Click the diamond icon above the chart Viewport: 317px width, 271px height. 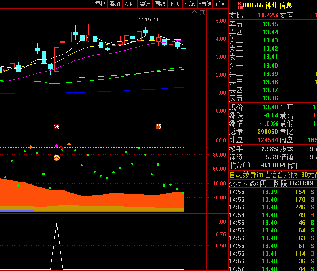(x=194, y=13)
